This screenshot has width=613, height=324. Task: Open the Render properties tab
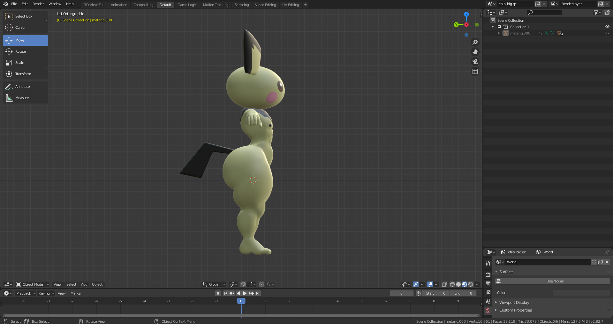pyautogui.click(x=488, y=274)
